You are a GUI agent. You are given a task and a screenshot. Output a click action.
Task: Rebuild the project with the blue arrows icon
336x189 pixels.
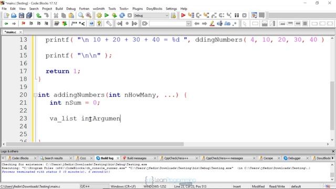[x=122, y=15]
